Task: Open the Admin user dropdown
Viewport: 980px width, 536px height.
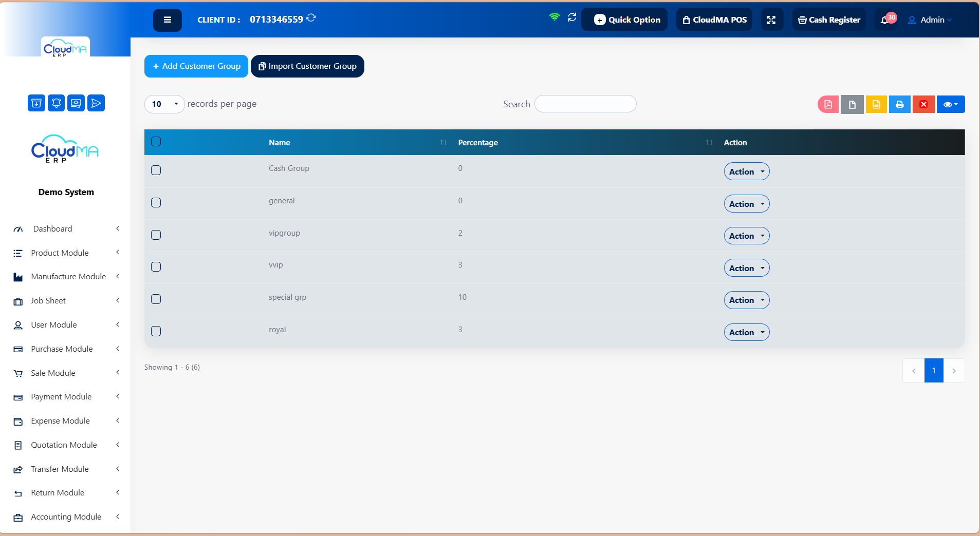Action: pyautogui.click(x=930, y=20)
